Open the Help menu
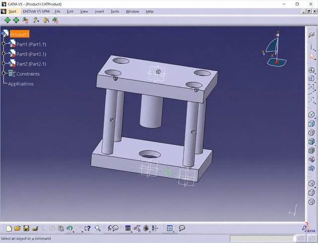Viewport: 318px width, 243px height. click(x=150, y=11)
